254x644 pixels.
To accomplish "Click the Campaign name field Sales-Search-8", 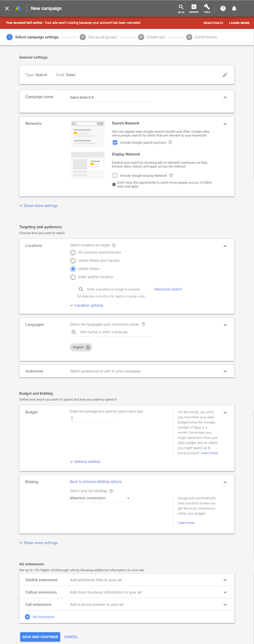I will pos(110,97).
